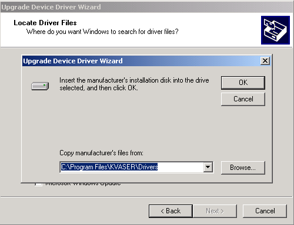Cancel the insert installation disk dialog

point(243,99)
